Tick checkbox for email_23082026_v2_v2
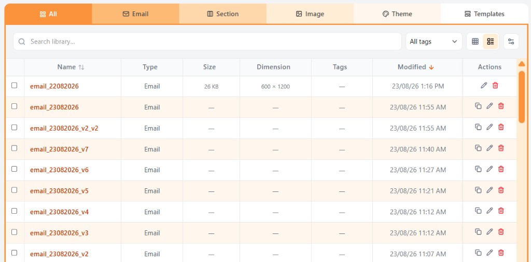531x262 pixels. [14, 128]
